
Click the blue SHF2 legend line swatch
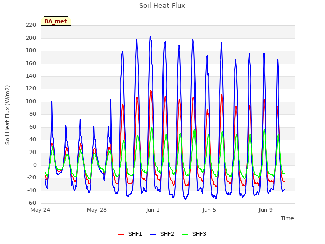[153, 235]
